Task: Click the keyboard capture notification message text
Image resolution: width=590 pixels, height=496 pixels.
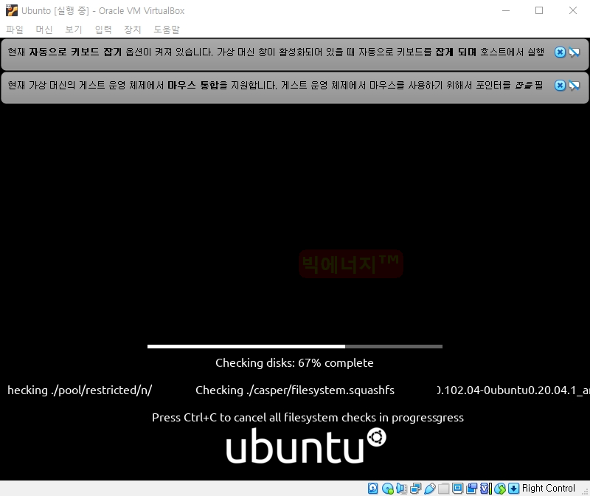Action: (276, 52)
